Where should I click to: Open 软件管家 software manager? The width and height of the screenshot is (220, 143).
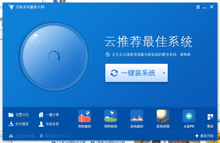(19, 124)
